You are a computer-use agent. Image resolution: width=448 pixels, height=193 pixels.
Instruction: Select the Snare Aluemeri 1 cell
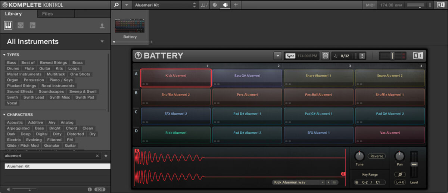click(318, 78)
